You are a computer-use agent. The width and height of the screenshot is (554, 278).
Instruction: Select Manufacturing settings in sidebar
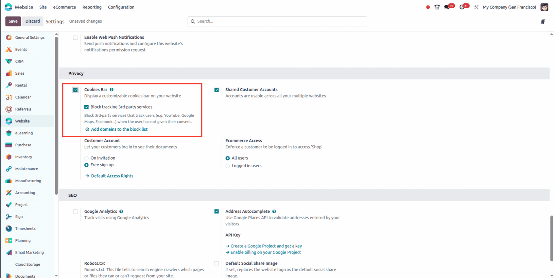[28, 181]
